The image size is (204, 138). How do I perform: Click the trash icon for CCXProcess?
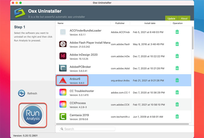[177, 104]
